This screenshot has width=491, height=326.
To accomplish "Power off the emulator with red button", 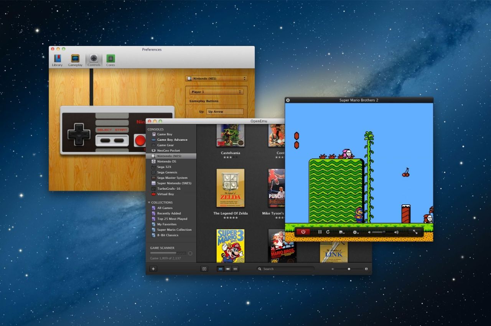I will 303,232.
